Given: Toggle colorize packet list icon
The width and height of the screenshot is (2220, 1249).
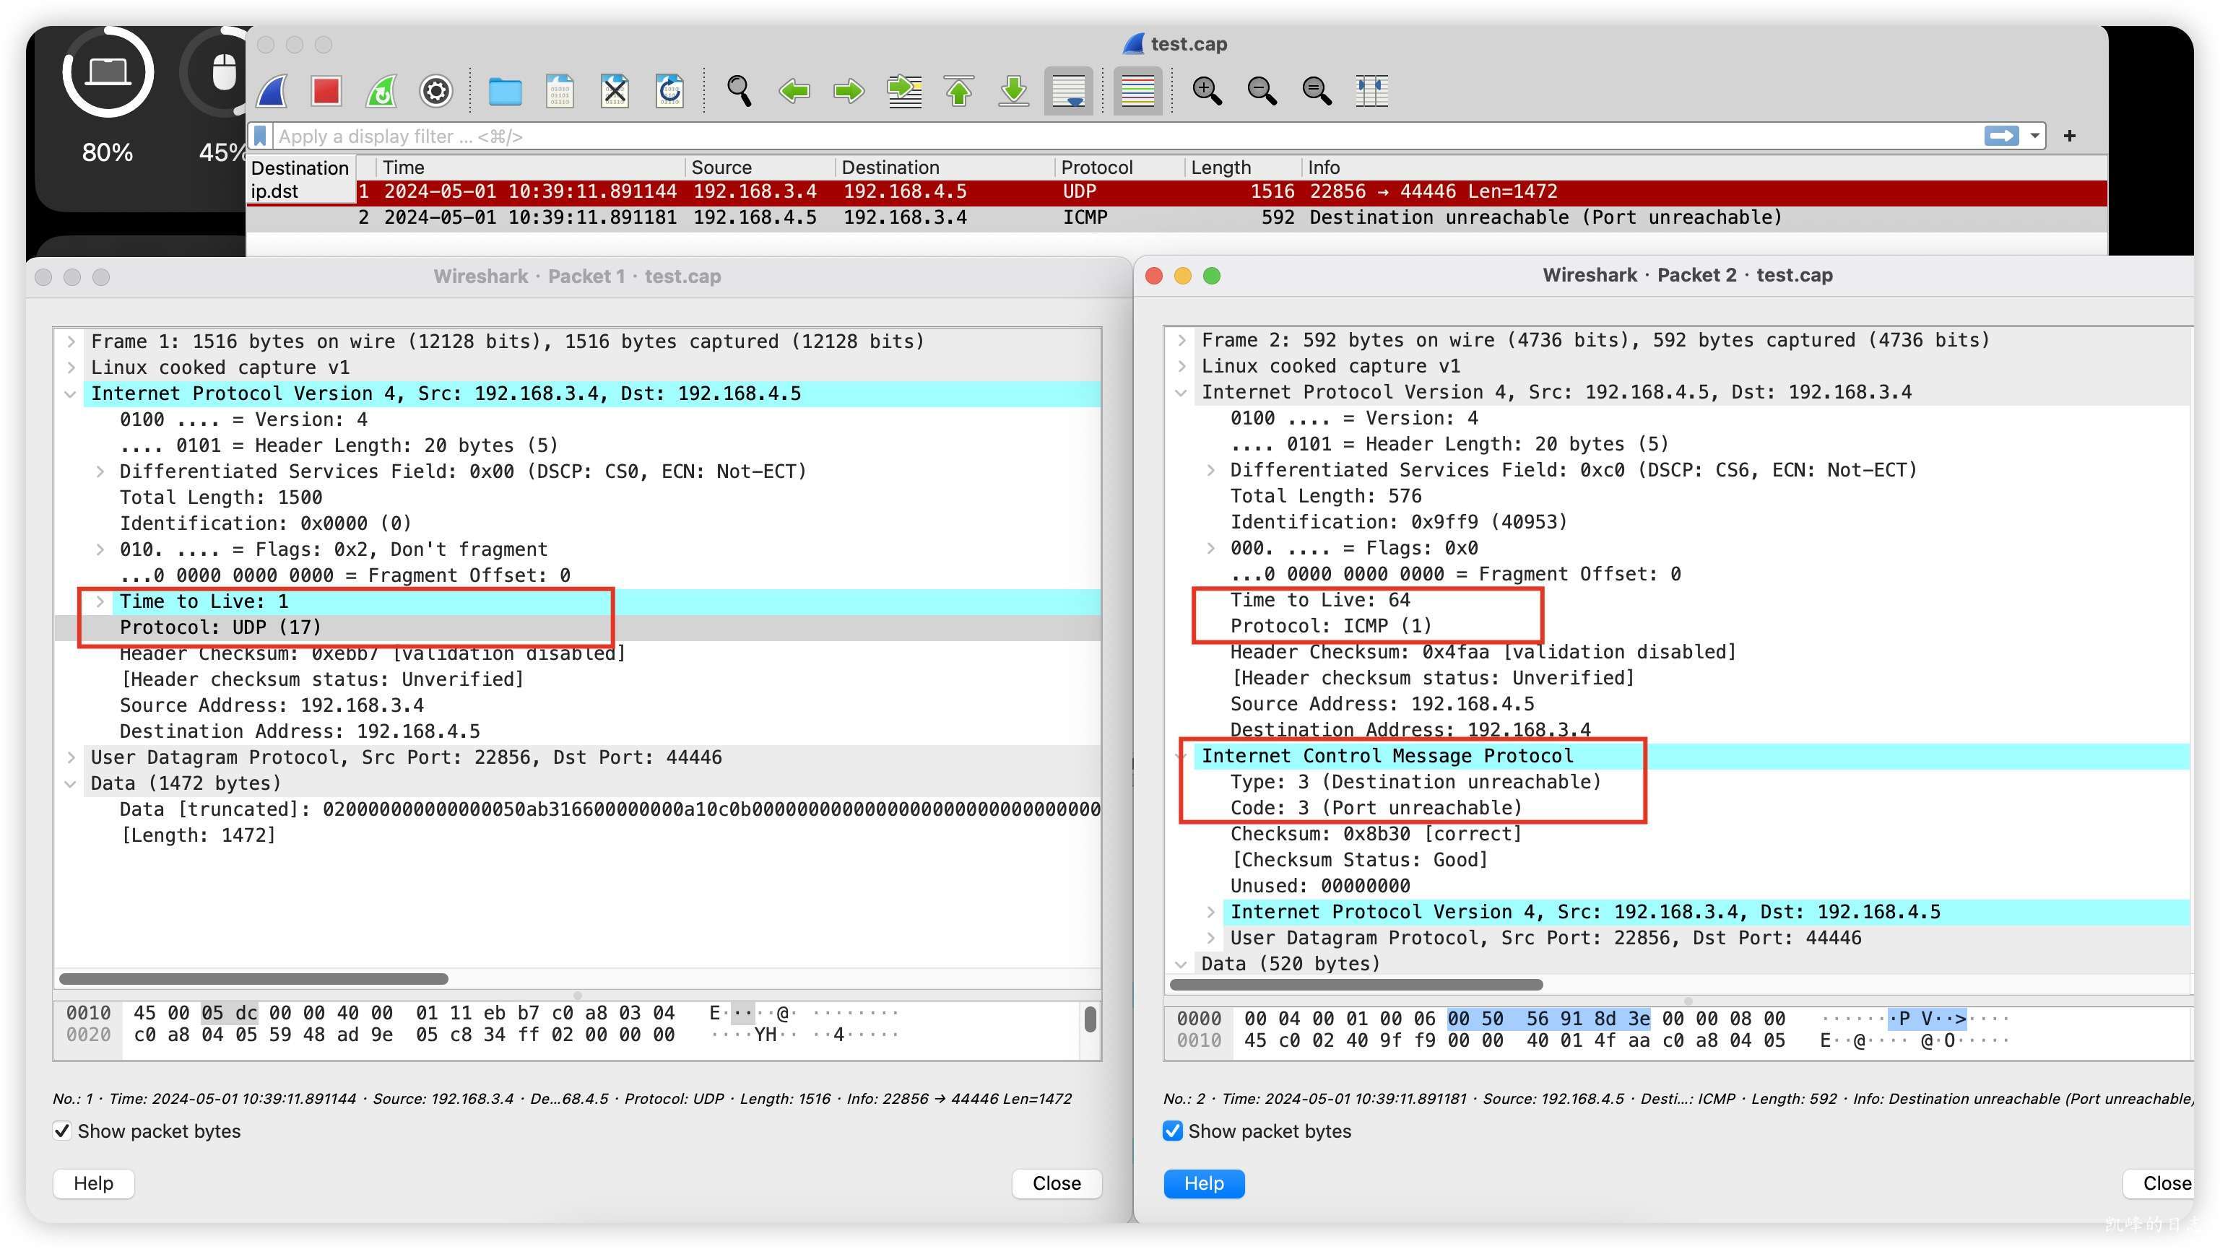Looking at the screenshot, I should click(x=1137, y=90).
